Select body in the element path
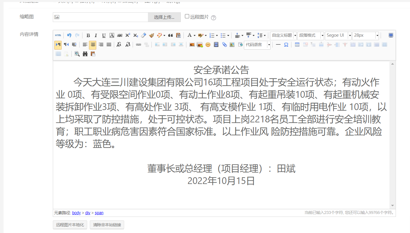 point(76,213)
